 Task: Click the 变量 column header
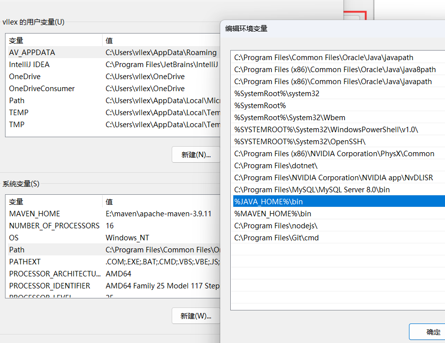point(16,41)
